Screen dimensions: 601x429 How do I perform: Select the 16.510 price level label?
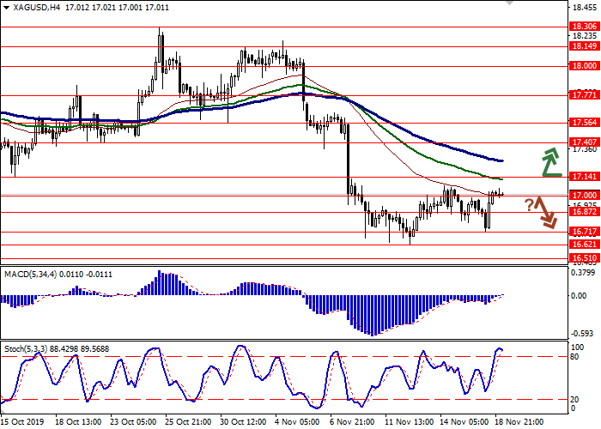point(584,257)
